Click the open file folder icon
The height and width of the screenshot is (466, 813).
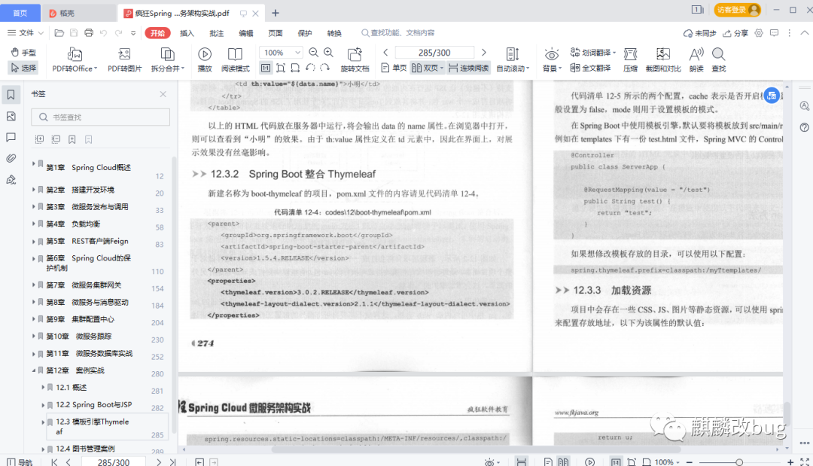(x=59, y=32)
